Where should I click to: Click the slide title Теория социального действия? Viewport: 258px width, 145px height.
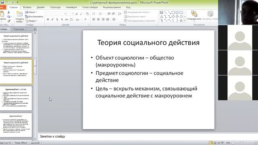148,43
